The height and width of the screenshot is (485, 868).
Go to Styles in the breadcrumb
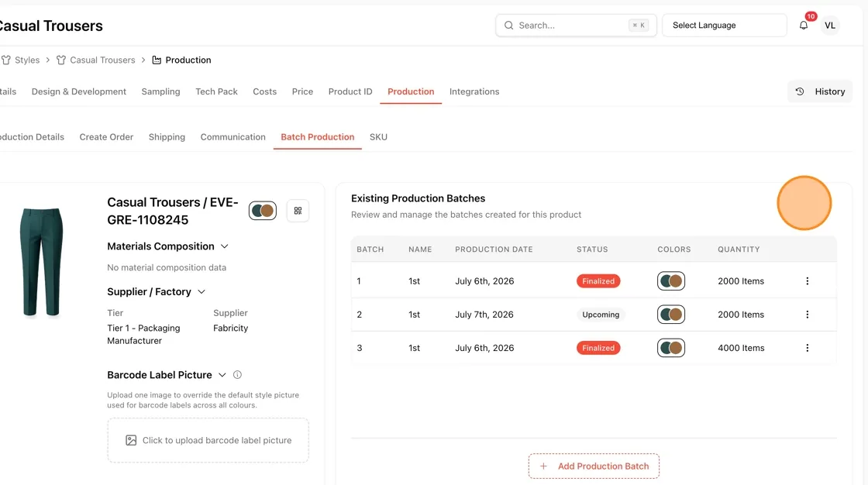27,60
